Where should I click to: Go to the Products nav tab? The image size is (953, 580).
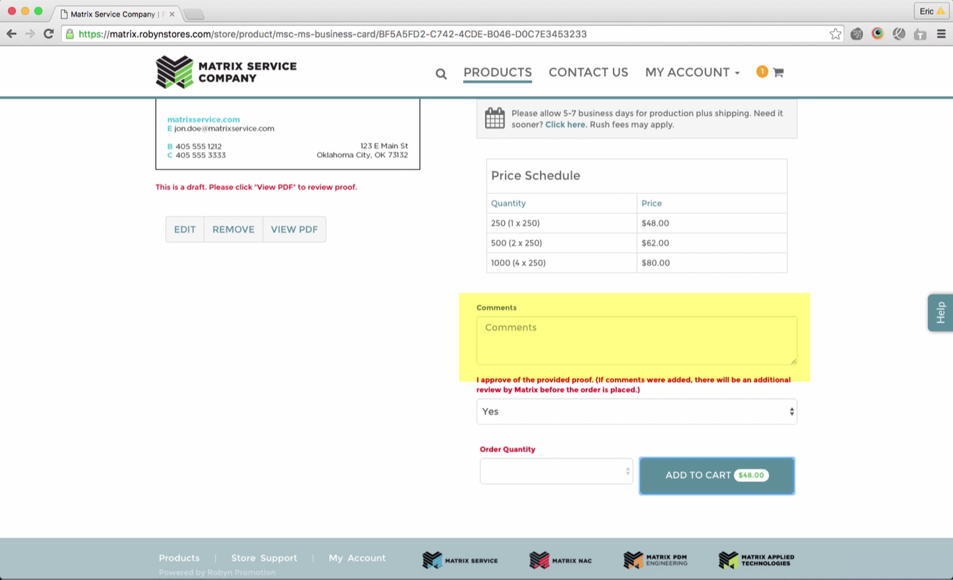coord(497,72)
